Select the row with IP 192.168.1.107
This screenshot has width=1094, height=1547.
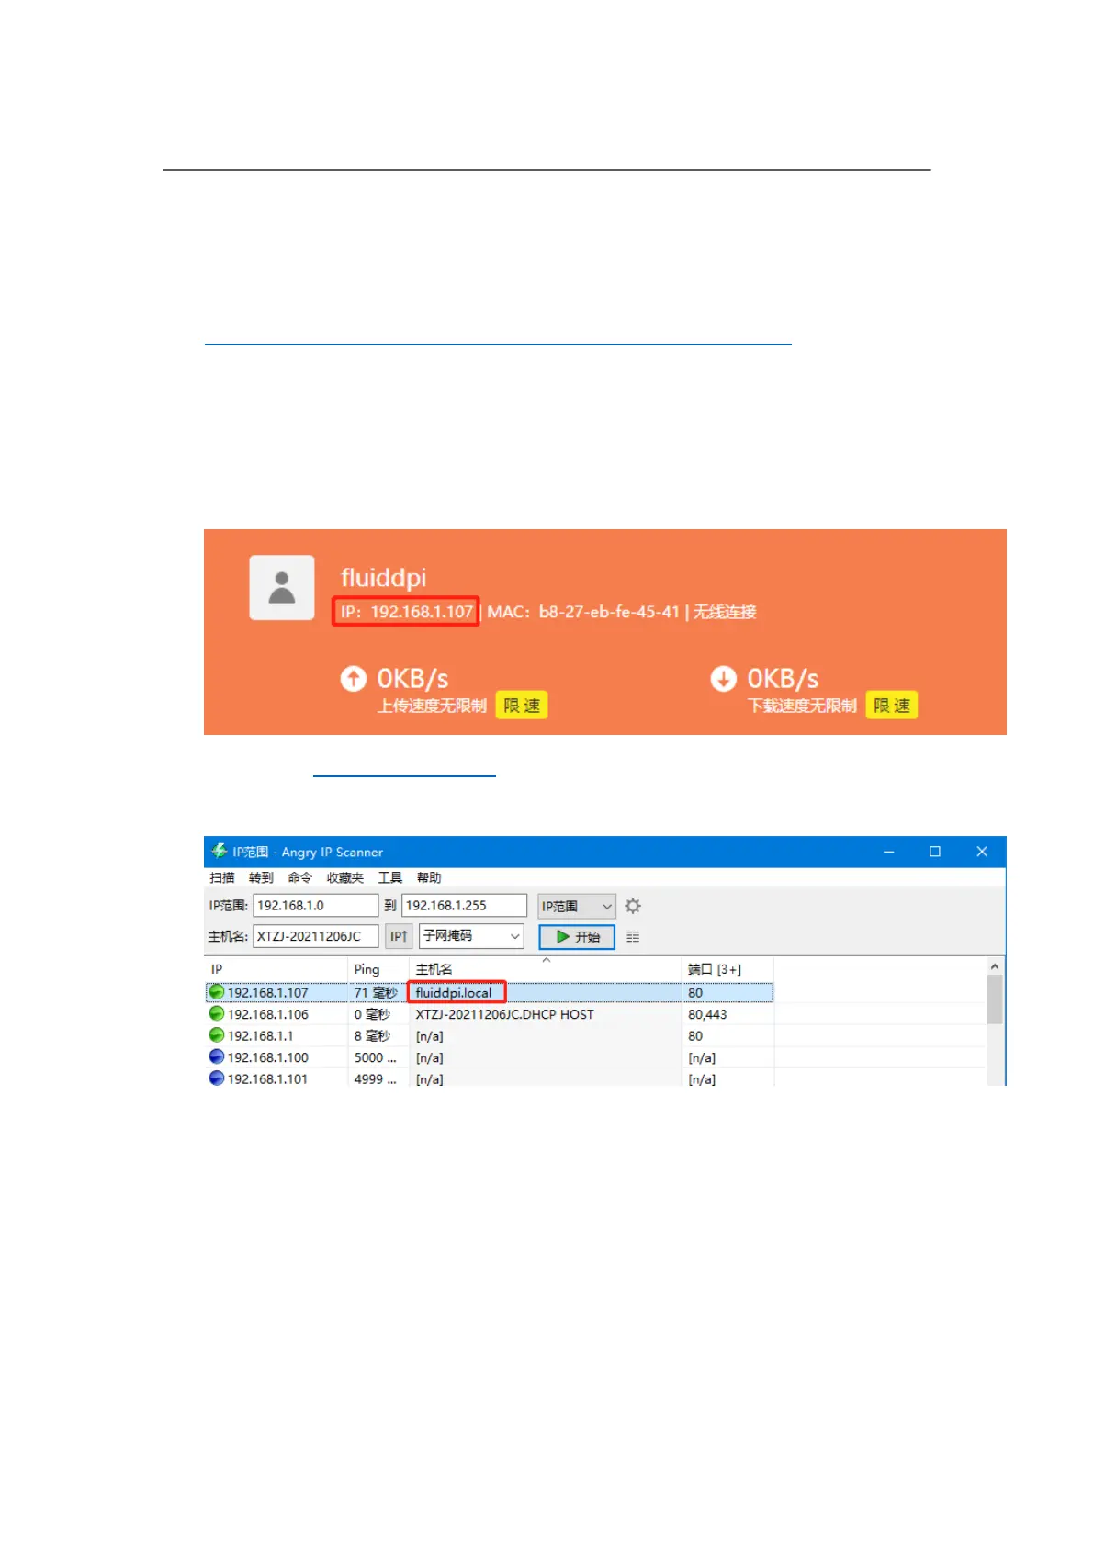pyautogui.click(x=489, y=992)
